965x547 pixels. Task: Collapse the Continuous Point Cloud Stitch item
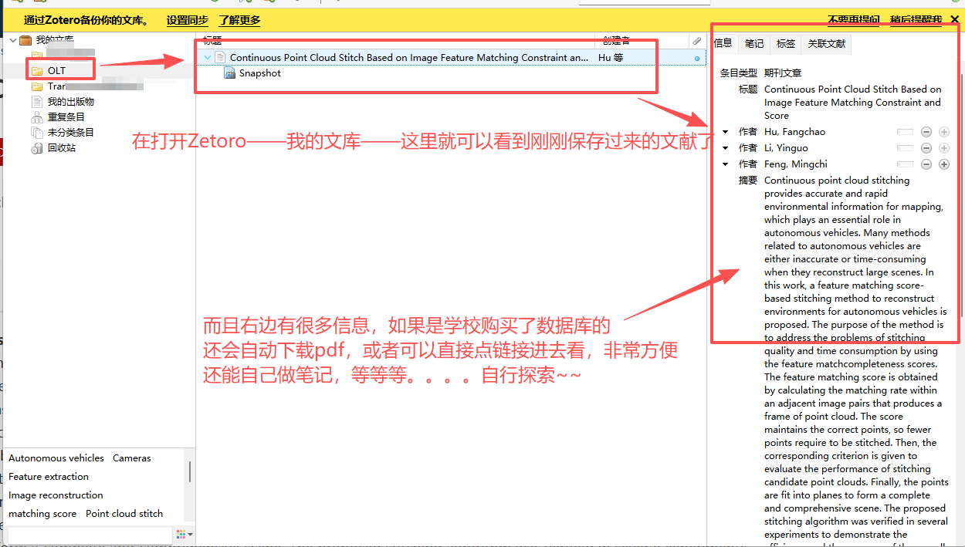tap(207, 57)
